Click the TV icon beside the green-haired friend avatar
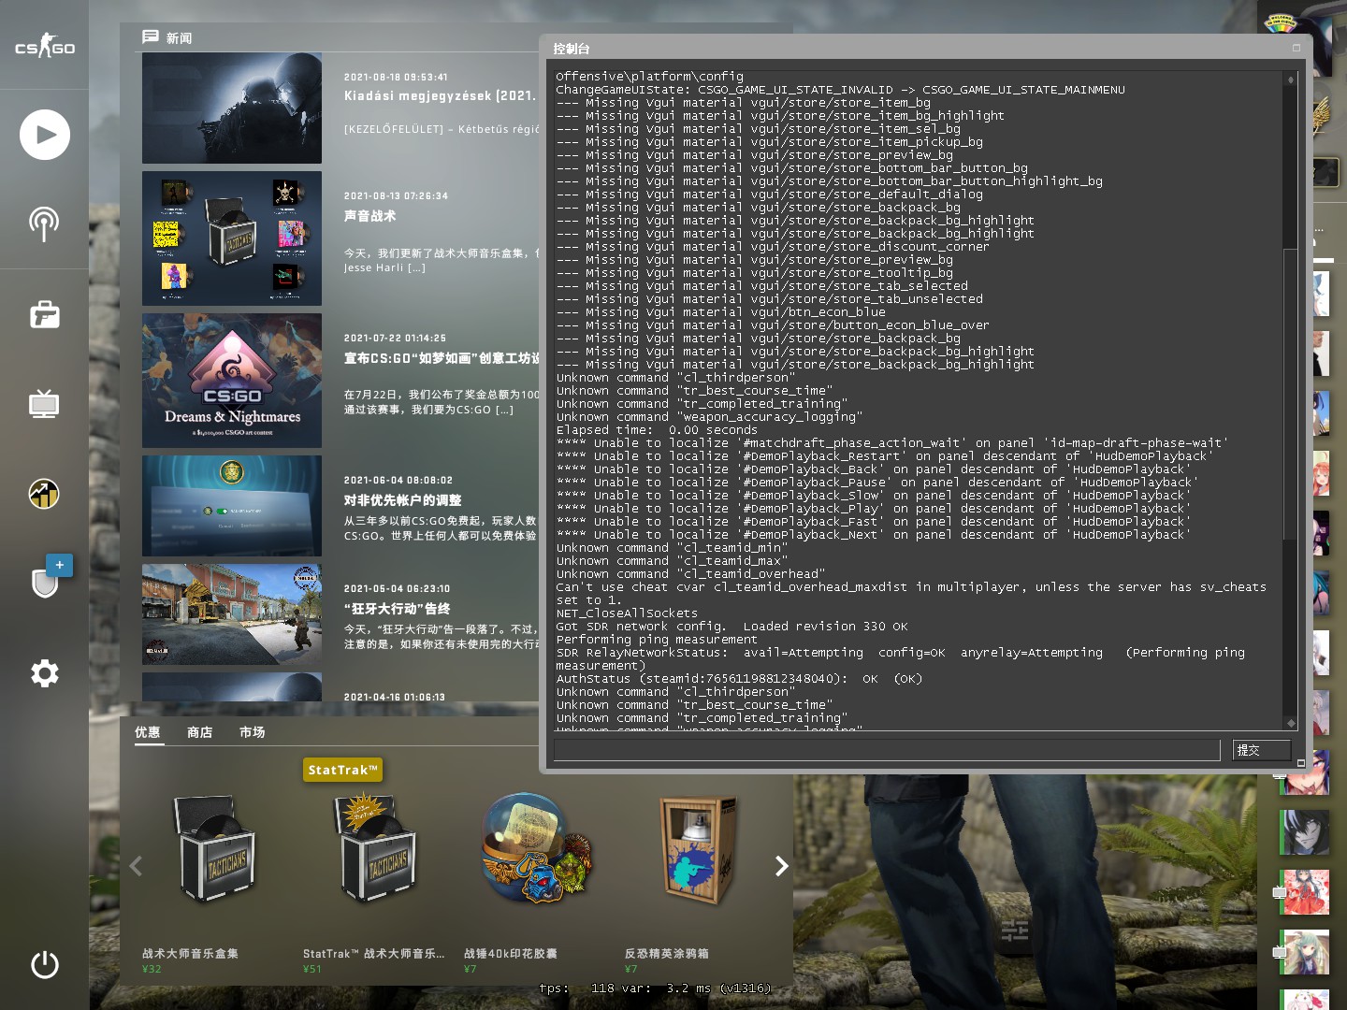This screenshot has width=1347, height=1010. 1280,952
